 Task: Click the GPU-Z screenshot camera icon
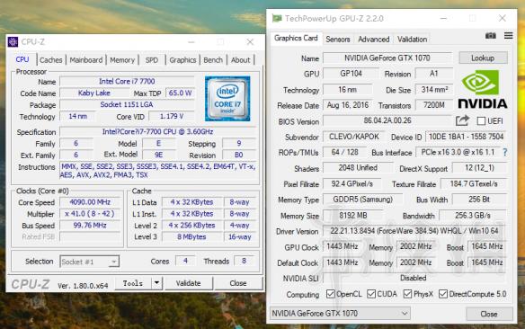[x=491, y=35]
